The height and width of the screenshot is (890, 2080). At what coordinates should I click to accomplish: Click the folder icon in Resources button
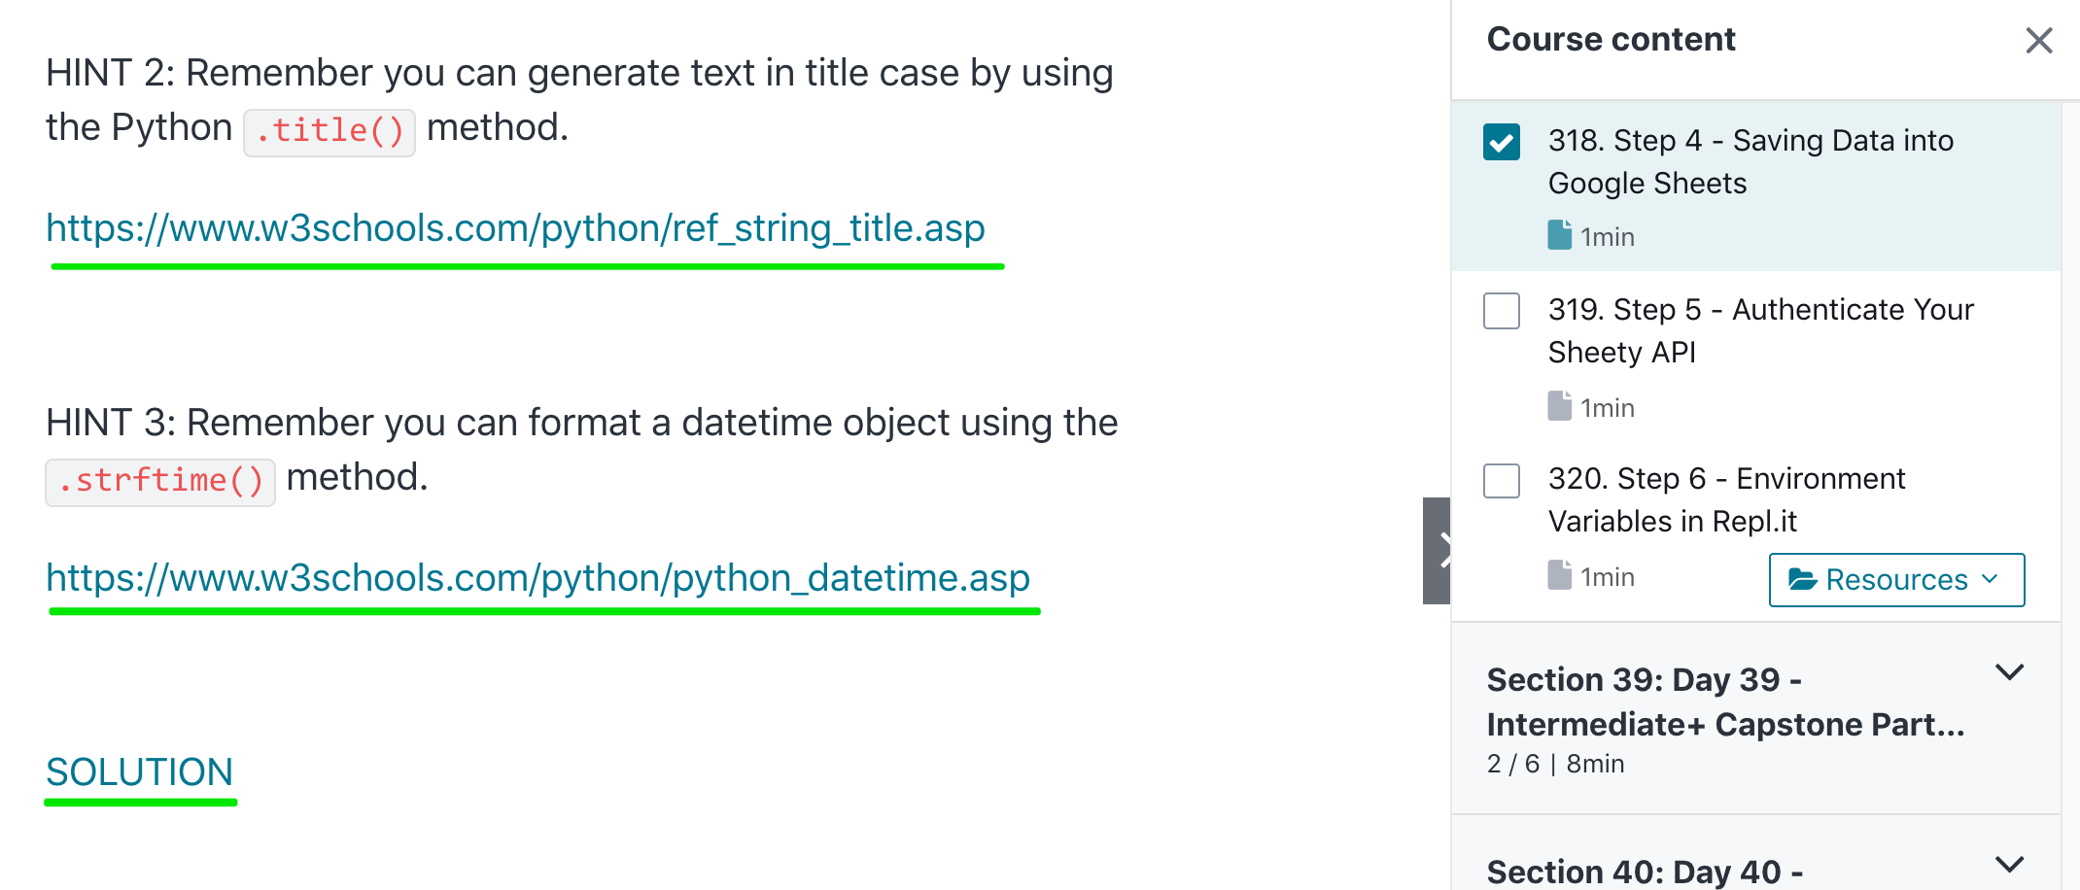click(1802, 580)
